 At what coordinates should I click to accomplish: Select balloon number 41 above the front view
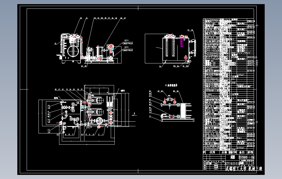(x=125, y=18)
